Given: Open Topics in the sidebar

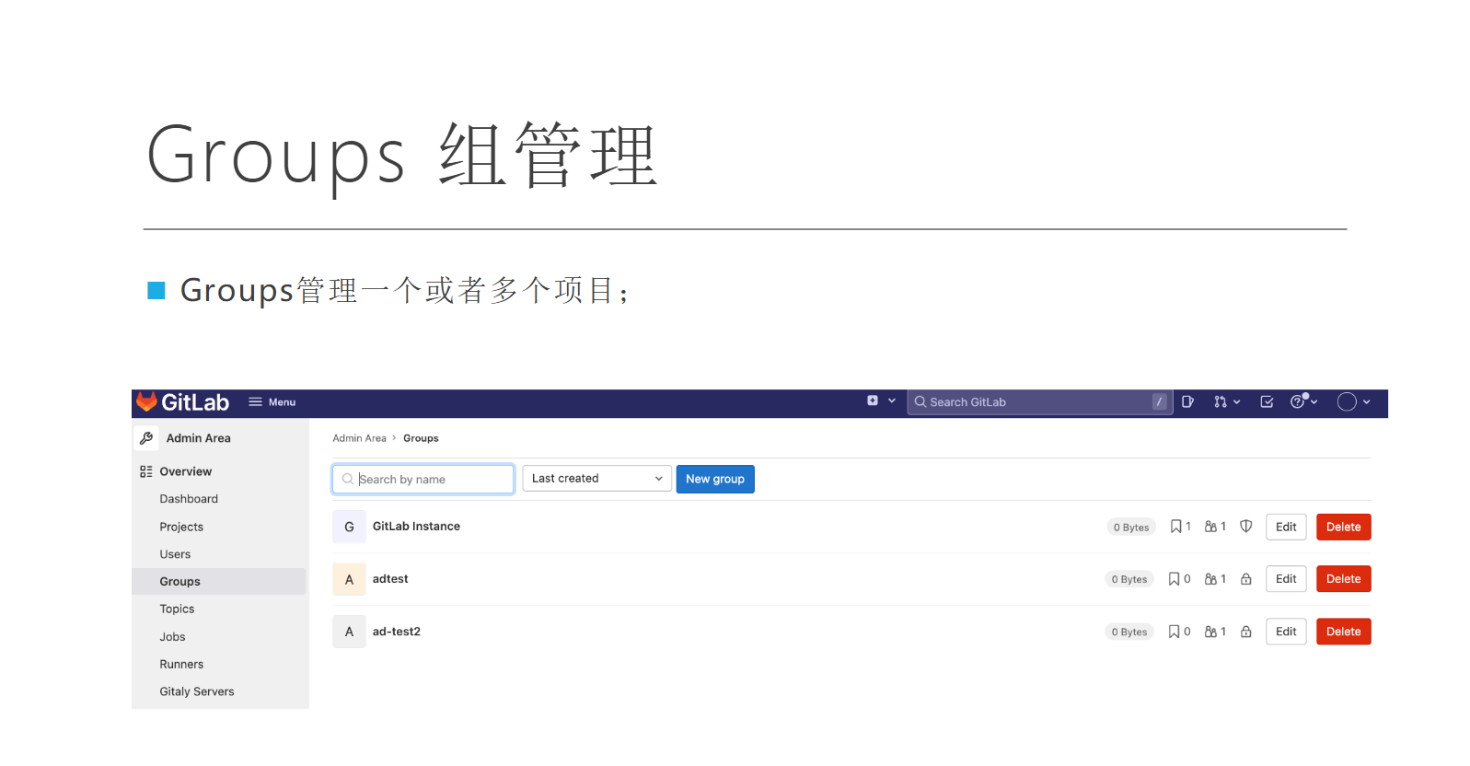Looking at the screenshot, I should 177,609.
